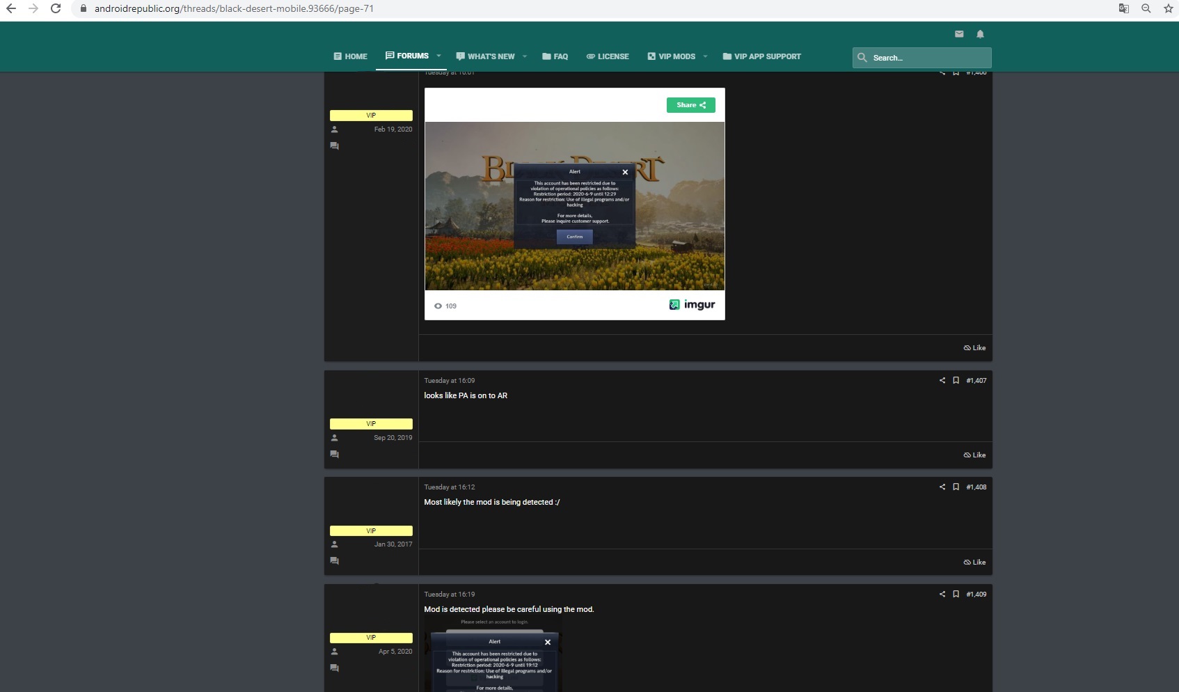Click VIP badge above Apr 5, 2020
Image resolution: width=1179 pixels, height=692 pixels.
[371, 638]
